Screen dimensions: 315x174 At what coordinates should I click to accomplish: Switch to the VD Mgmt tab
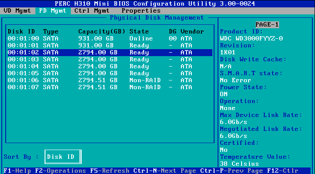(17, 10)
